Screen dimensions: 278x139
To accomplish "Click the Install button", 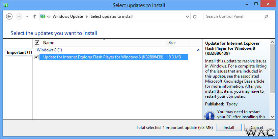I will [229, 128].
